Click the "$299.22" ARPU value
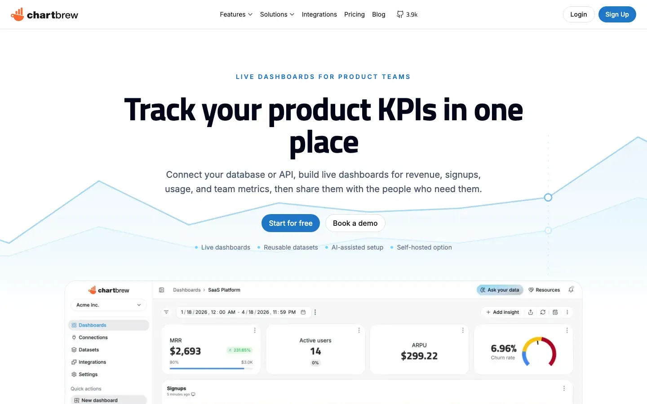This screenshot has width=647, height=404. pos(419,356)
